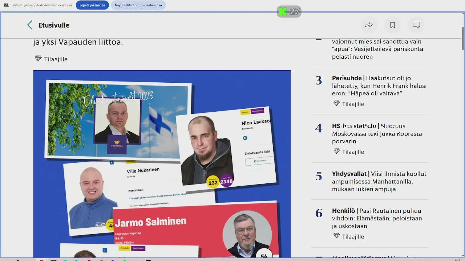Open the Etusivulle front page link

pyautogui.click(x=54, y=25)
